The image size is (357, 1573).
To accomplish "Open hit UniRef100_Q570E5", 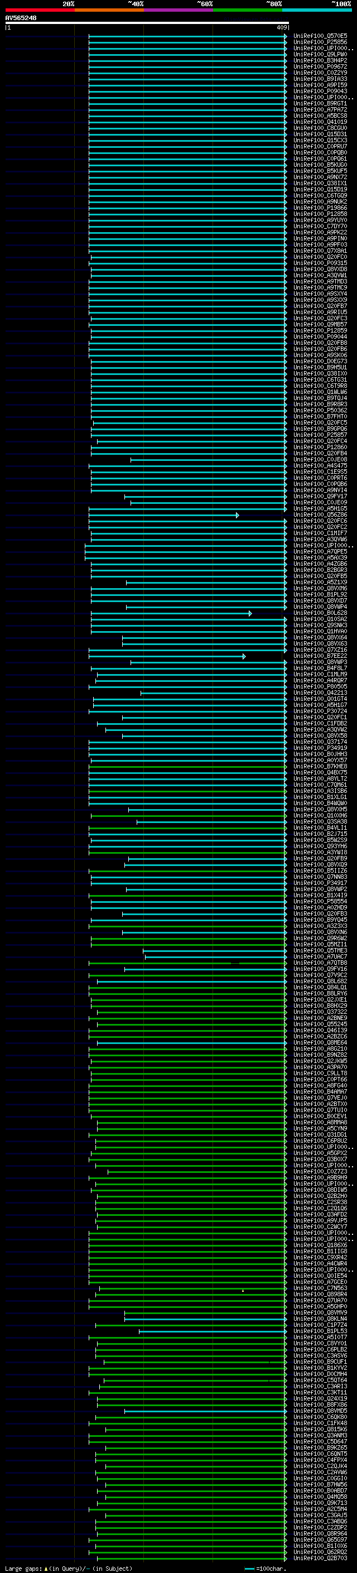I will click(x=320, y=36).
